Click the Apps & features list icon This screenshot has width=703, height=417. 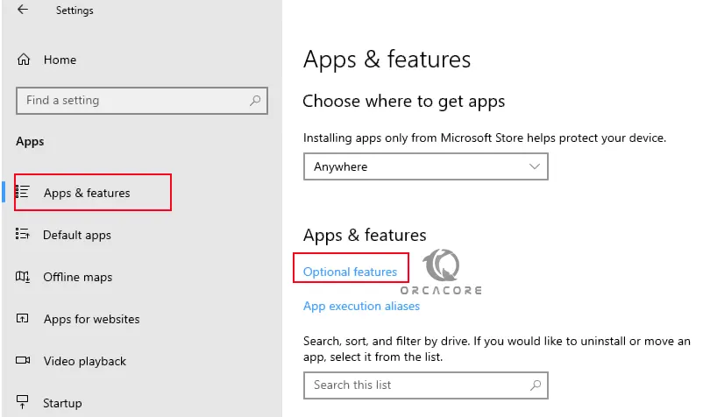(x=23, y=192)
